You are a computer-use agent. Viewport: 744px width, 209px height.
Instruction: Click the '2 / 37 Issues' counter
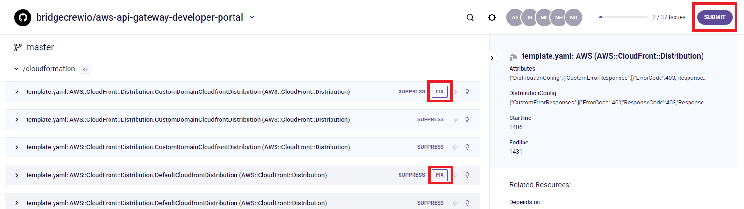tap(669, 17)
